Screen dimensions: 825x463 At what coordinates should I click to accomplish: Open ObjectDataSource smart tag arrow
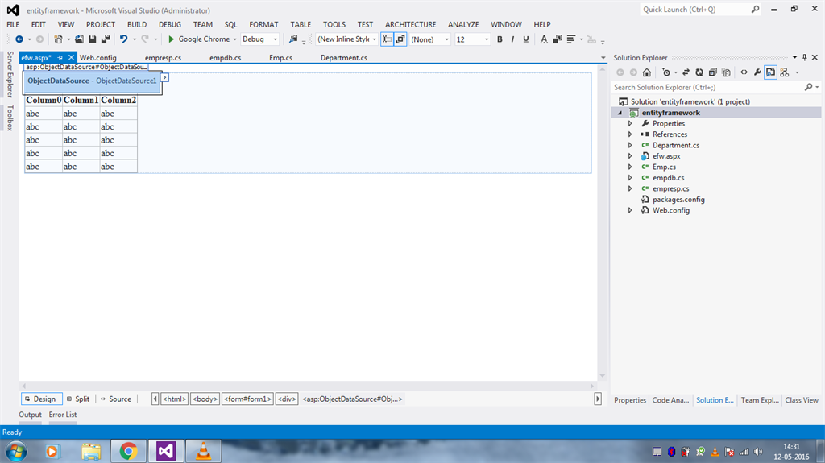click(x=164, y=78)
